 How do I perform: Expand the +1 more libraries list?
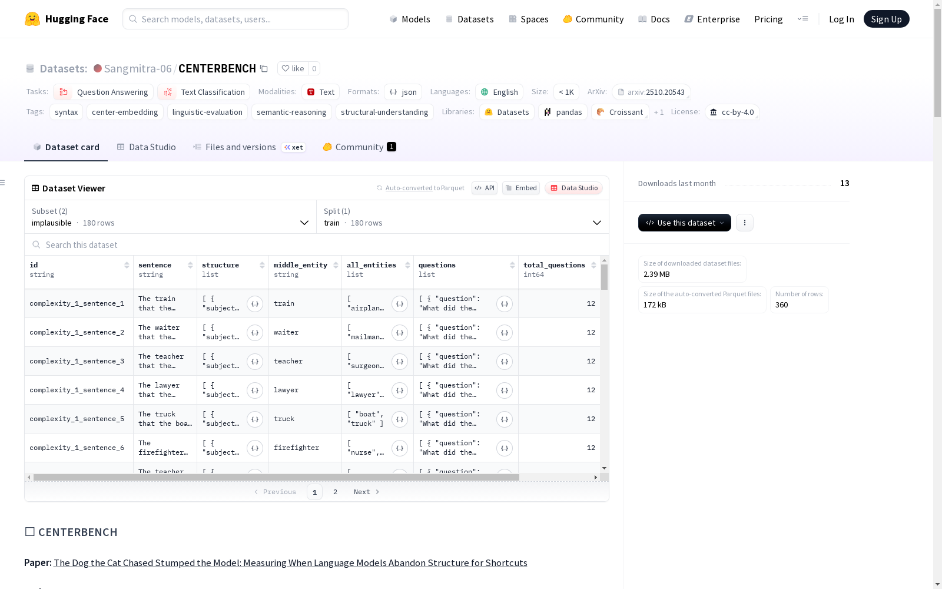tap(659, 112)
